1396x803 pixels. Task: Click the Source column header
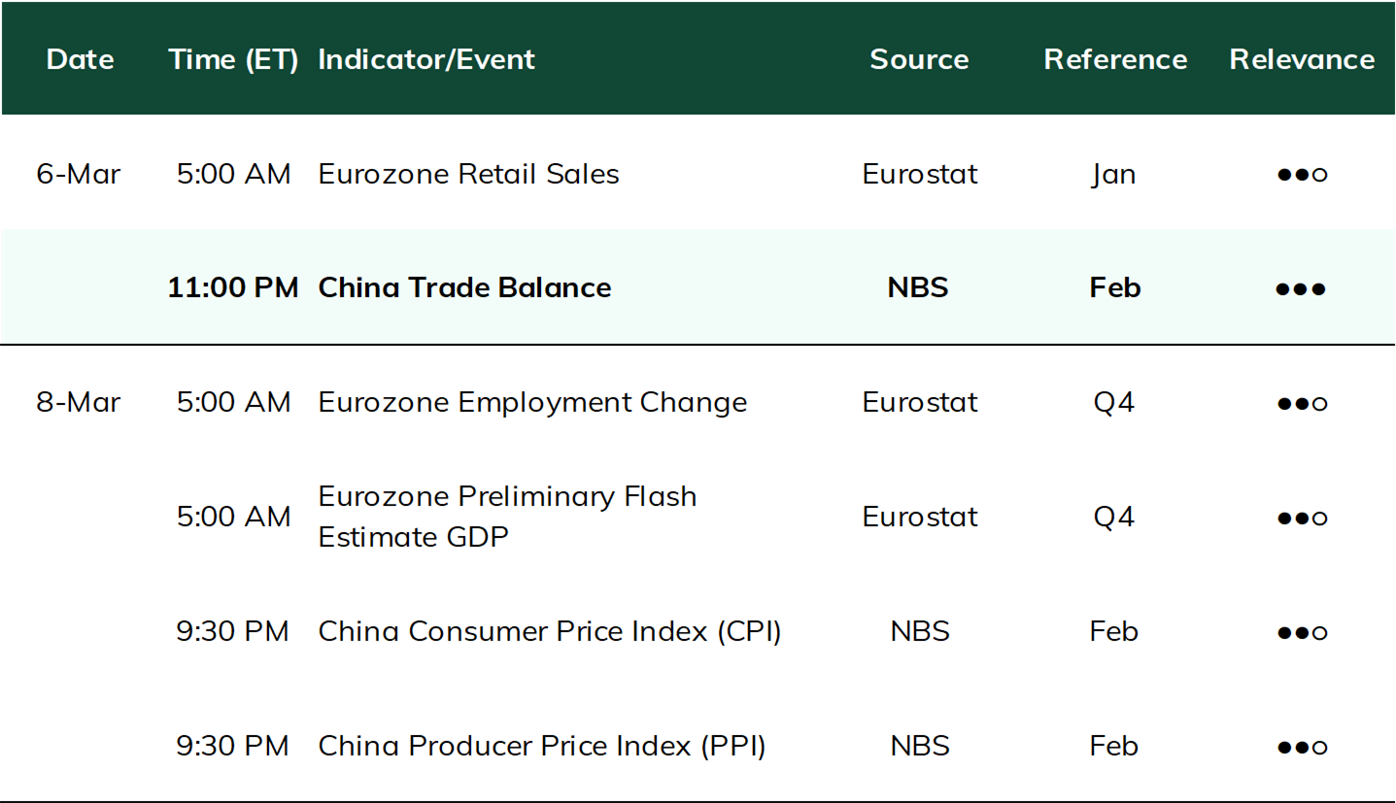919,59
